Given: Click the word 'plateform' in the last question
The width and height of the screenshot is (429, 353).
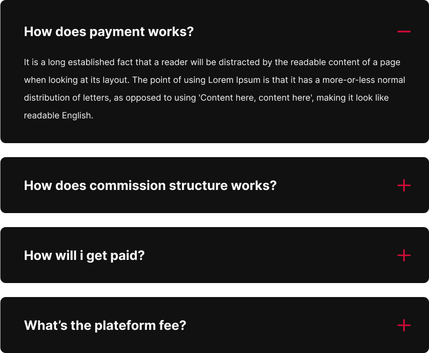Looking at the screenshot, I should pyautogui.click(x=122, y=326).
